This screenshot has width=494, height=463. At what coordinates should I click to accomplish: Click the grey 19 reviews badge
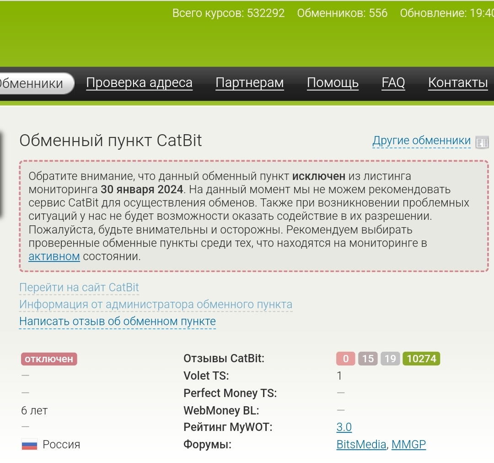point(390,359)
